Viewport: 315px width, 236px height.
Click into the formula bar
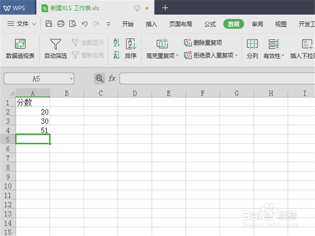pos(217,78)
